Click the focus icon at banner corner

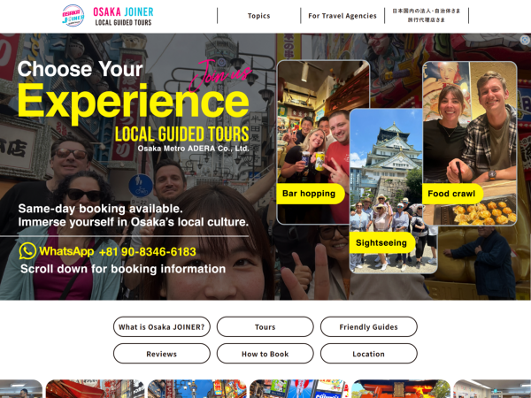(x=525, y=41)
